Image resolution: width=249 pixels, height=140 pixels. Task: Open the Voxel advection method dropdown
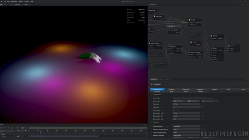(186, 132)
